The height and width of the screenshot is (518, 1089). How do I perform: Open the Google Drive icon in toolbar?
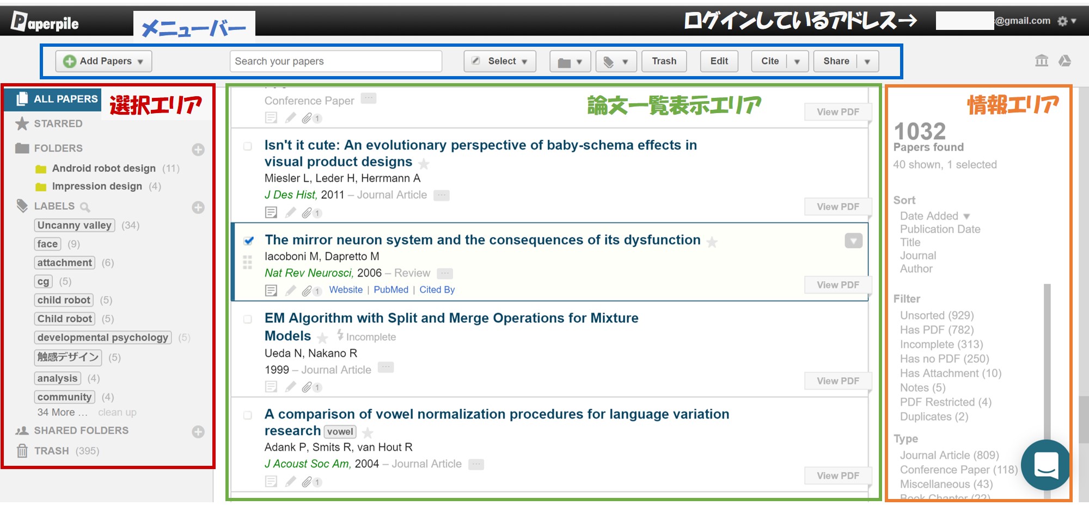(1064, 61)
